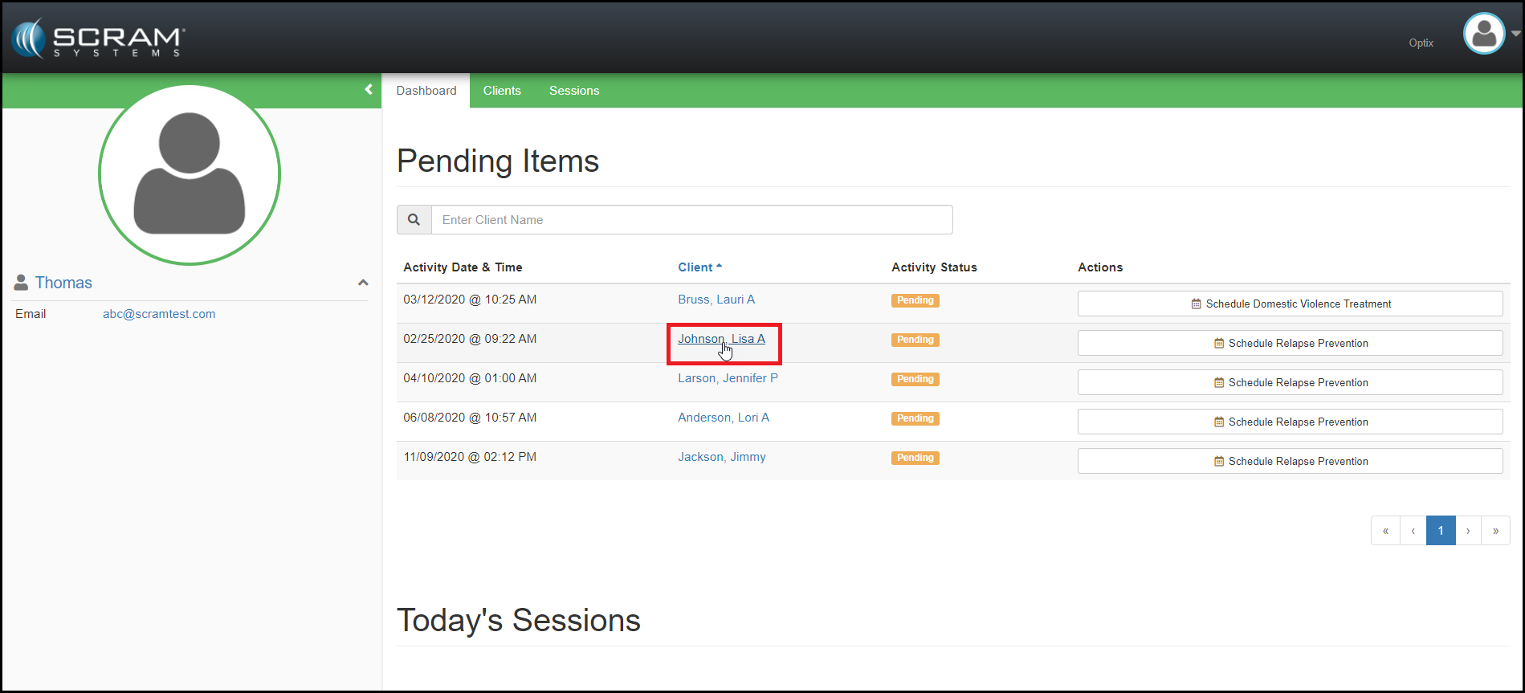1525x693 pixels.
Task: Click the large profile picture placeholder
Action: pos(190,174)
